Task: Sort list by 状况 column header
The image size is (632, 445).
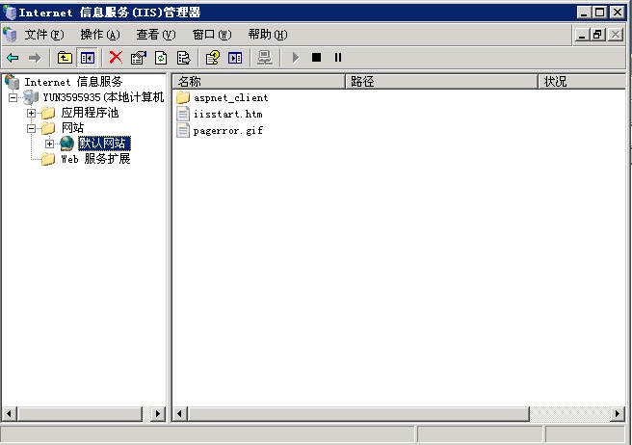Action: [582, 82]
